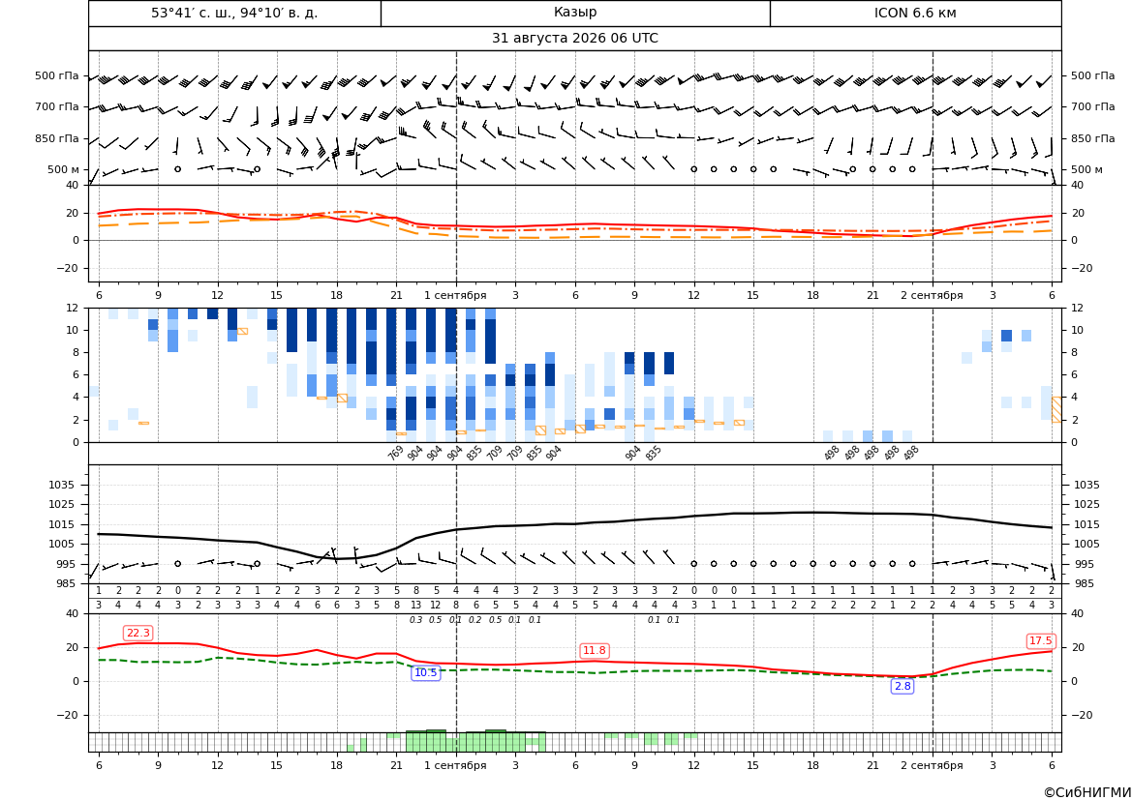Click the first 498 cloud base value
Screen dimensions: 1132x800
832,453
